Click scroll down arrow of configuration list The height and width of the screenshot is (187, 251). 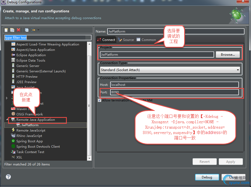point(89,158)
